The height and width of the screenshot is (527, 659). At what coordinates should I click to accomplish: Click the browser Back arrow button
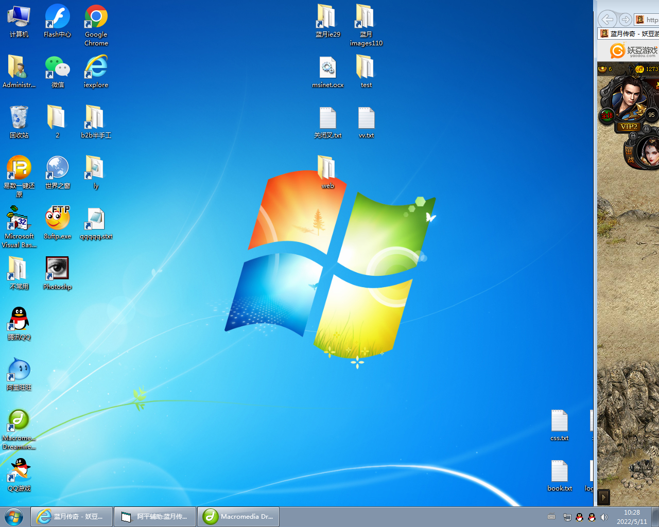(x=608, y=20)
